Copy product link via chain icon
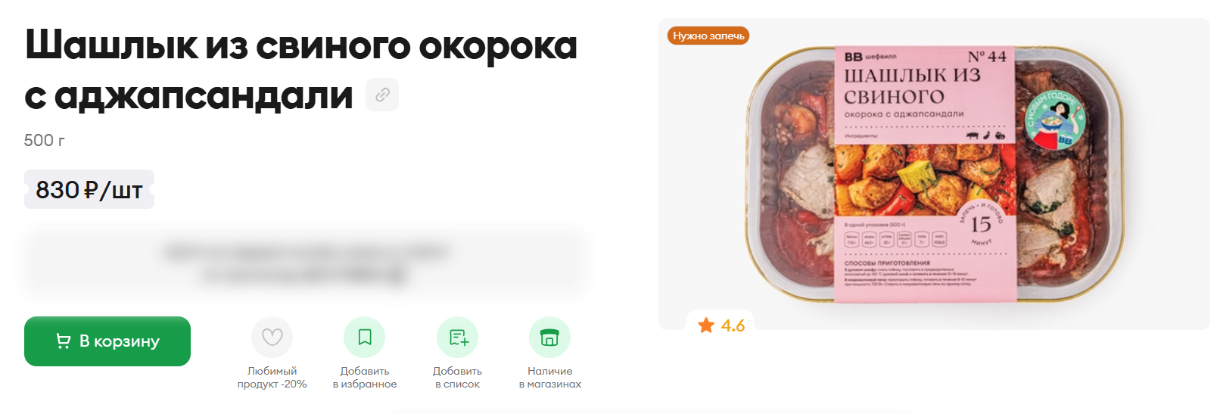The image size is (1217, 414). pos(382,95)
